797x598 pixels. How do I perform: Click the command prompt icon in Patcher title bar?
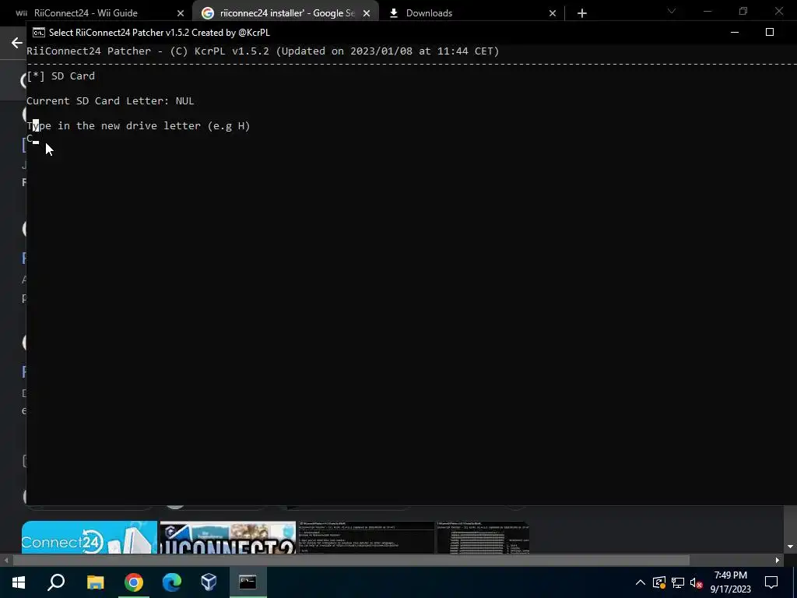click(38, 33)
